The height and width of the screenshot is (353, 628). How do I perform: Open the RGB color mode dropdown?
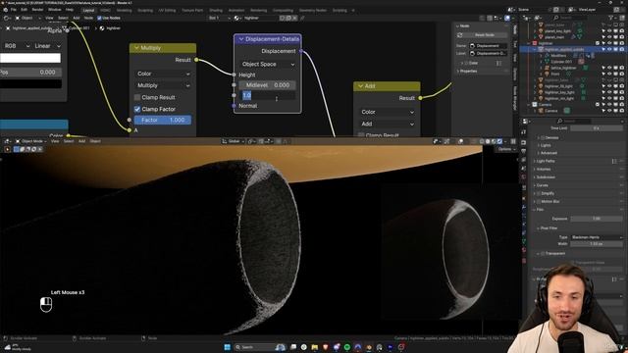tap(16, 46)
